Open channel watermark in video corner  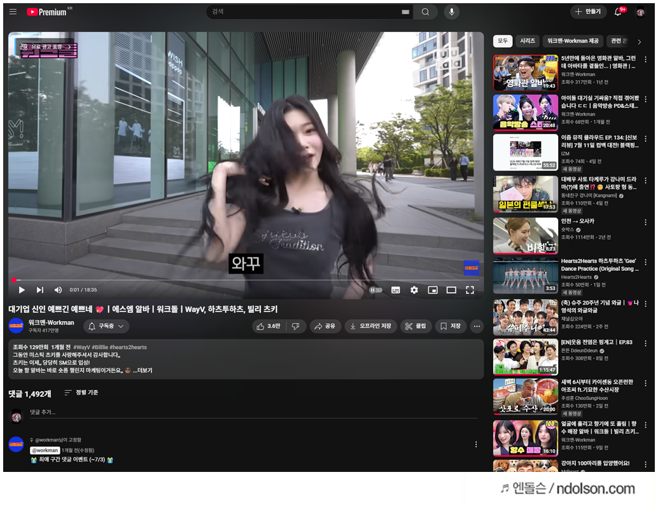(472, 268)
